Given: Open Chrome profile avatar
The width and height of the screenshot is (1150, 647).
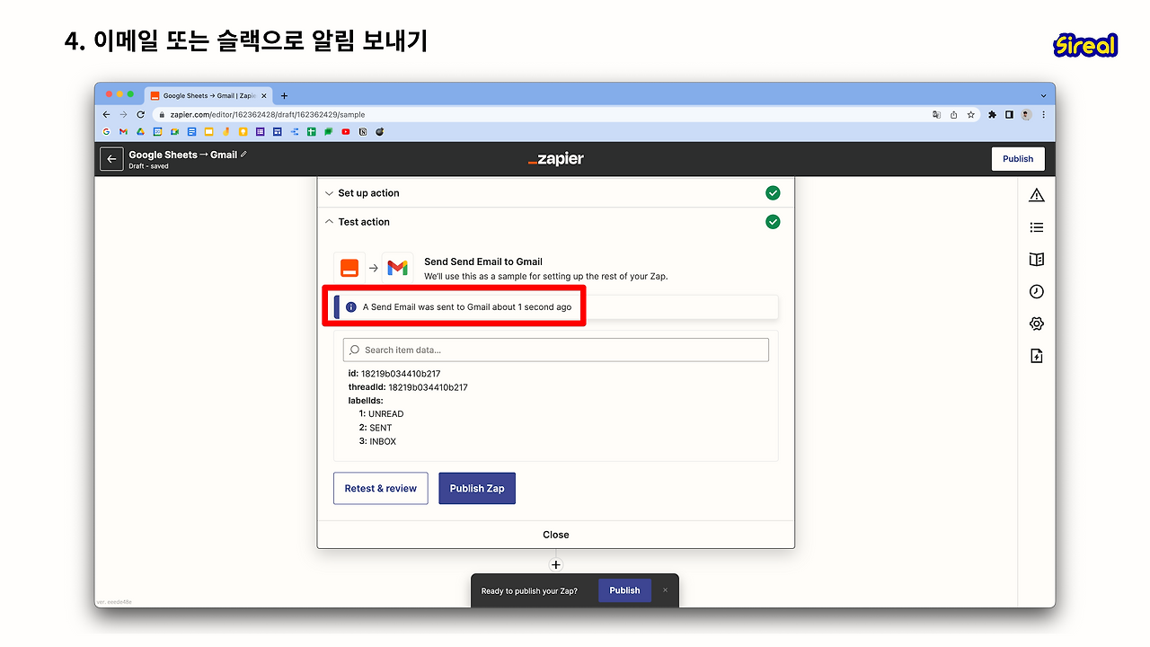Looking at the screenshot, I should 1026,115.
